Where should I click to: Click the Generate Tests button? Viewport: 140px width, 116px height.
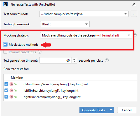click(94, 110)
